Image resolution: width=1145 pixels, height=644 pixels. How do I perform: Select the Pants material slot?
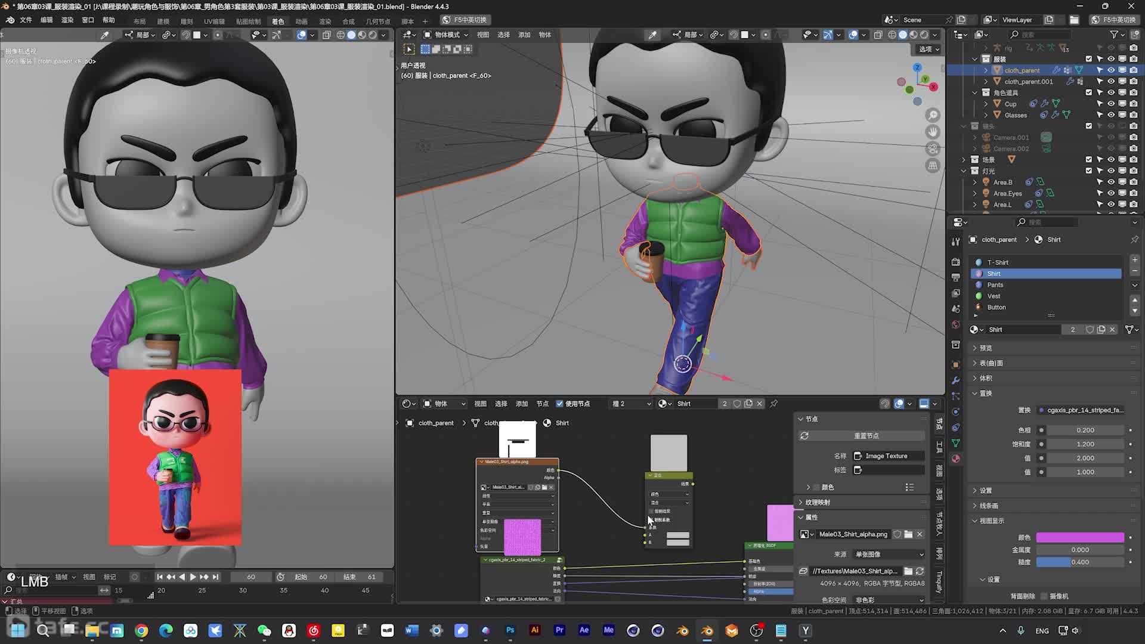(1047, 285)
